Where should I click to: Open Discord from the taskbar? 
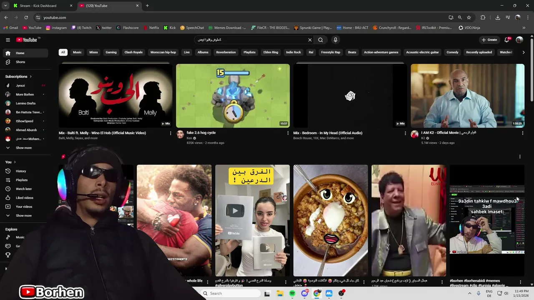(305, 293)
